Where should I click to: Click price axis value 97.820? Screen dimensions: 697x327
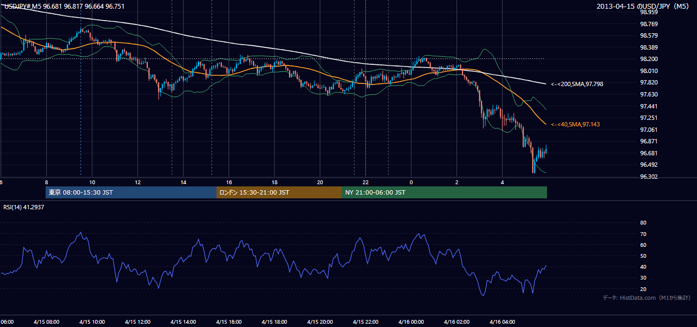(x=648, y=82)
